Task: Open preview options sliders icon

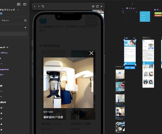Action: coord(93,6)
